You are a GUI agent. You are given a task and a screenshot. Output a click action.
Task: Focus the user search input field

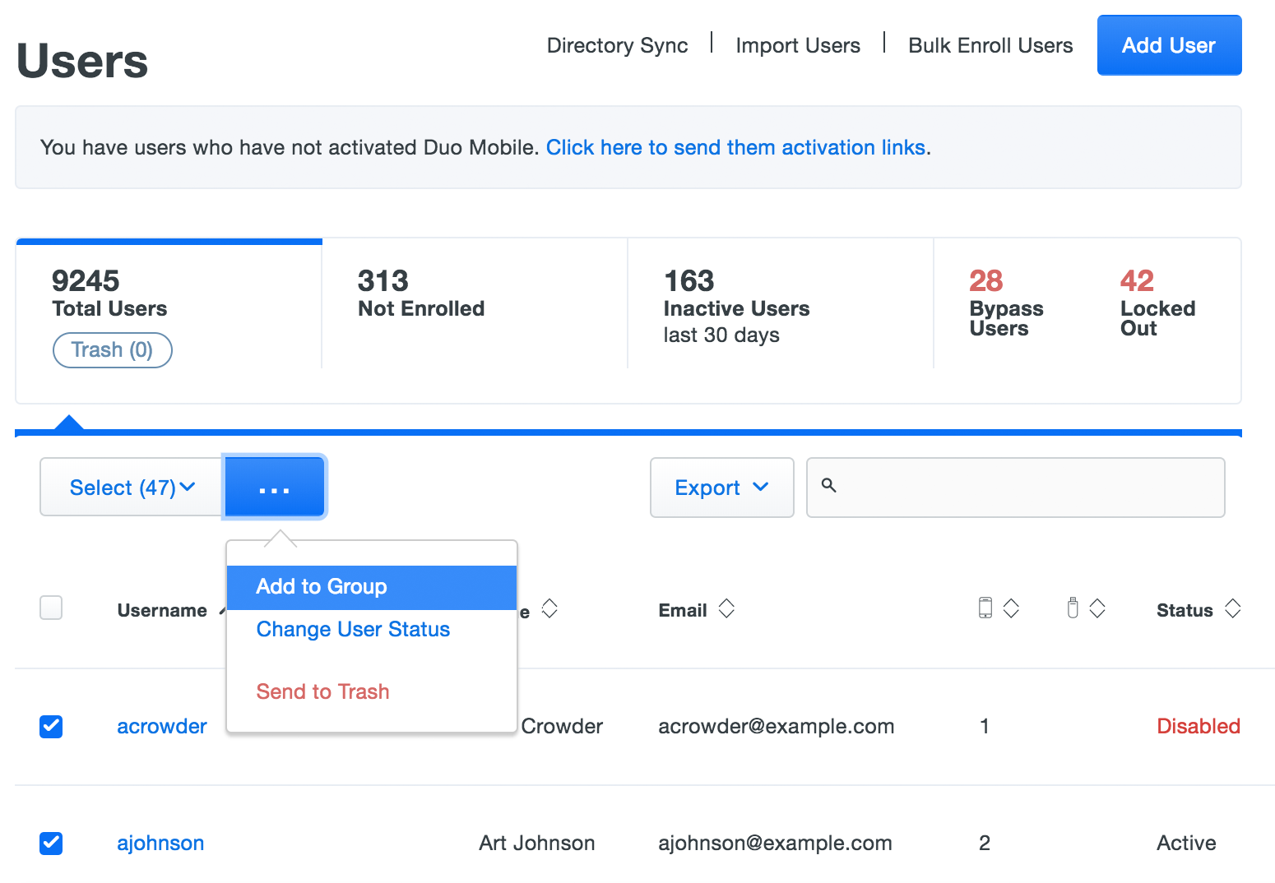point(1016,488)
